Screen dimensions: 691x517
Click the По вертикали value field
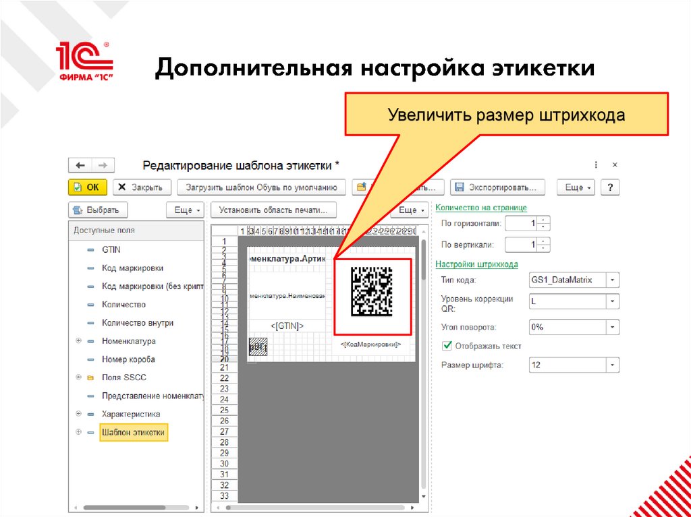(x=522, y=245)
